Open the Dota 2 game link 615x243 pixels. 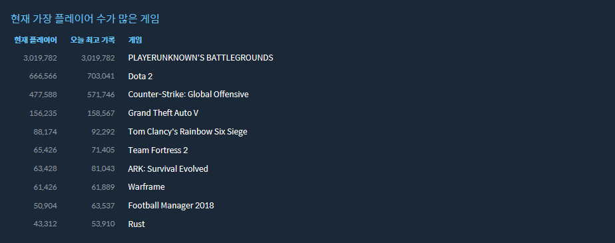140,76
